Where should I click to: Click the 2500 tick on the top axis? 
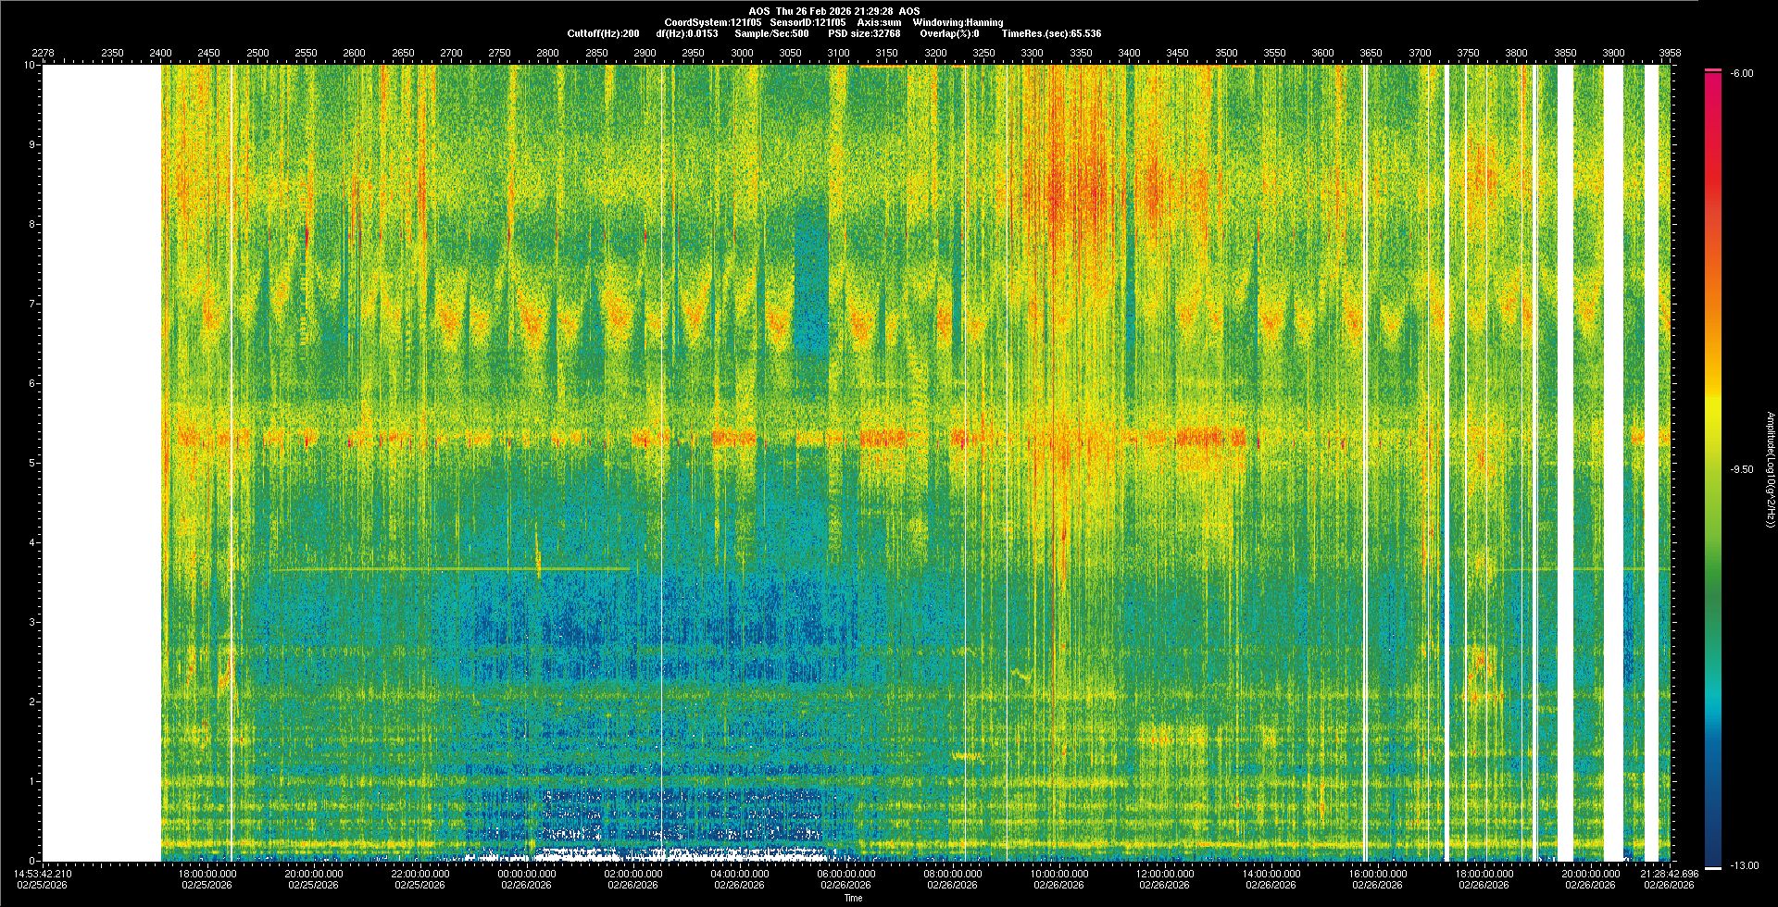pyautogui.click(x=257, y=53)
